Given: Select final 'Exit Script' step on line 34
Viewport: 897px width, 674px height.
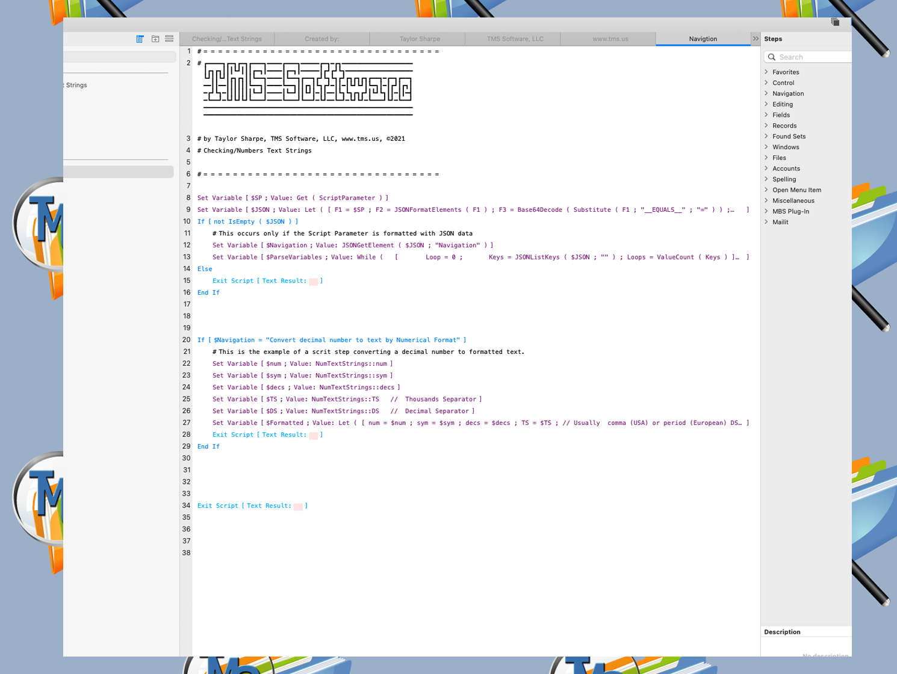Looking at the screenshot, I should [x=252, y=506].
